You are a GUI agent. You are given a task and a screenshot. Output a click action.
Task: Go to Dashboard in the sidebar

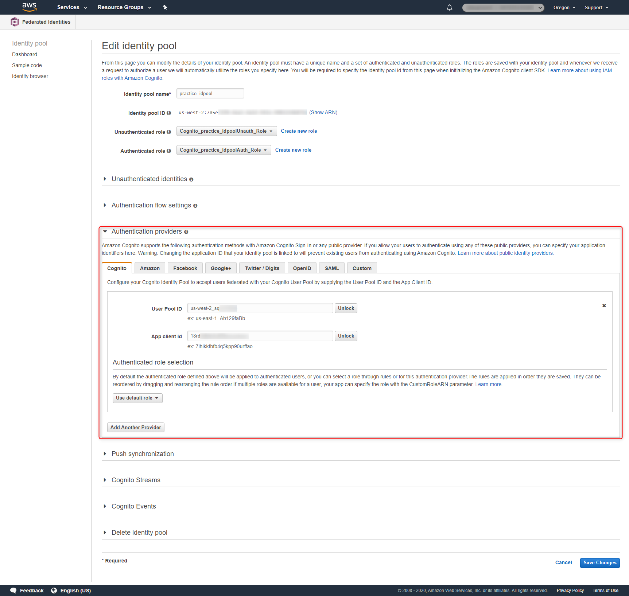point(24,55)
